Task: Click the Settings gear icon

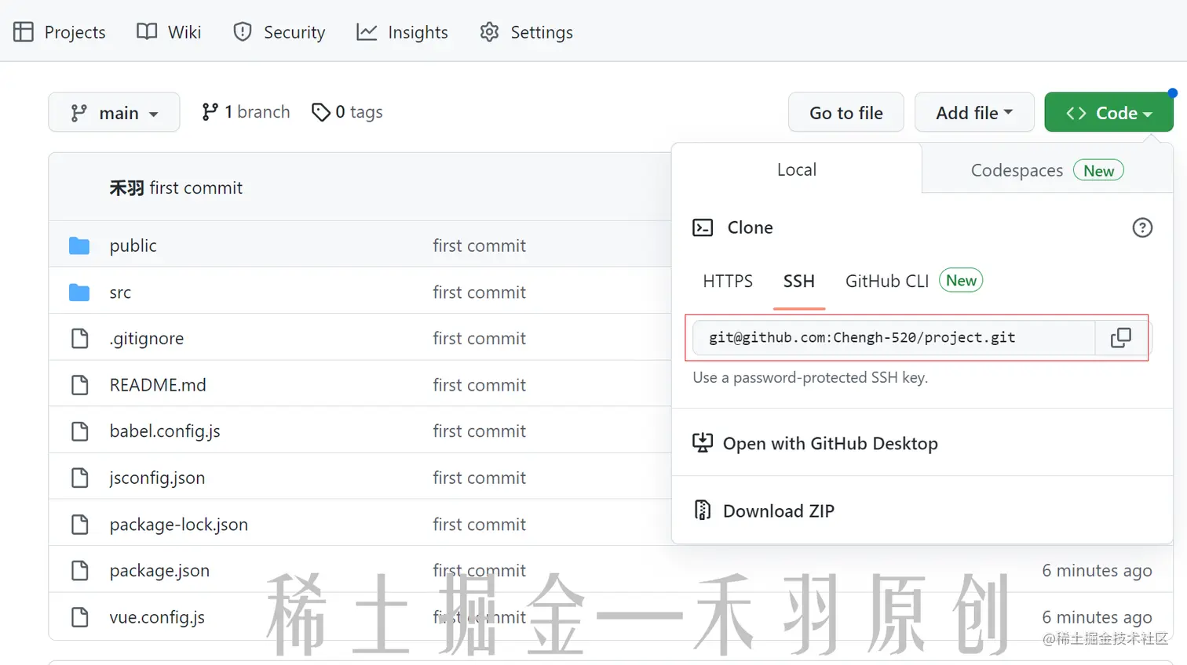Action: pos(489,32)
